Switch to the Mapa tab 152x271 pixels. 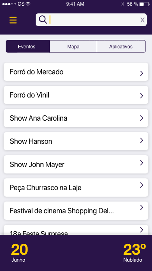pos(73,46)
